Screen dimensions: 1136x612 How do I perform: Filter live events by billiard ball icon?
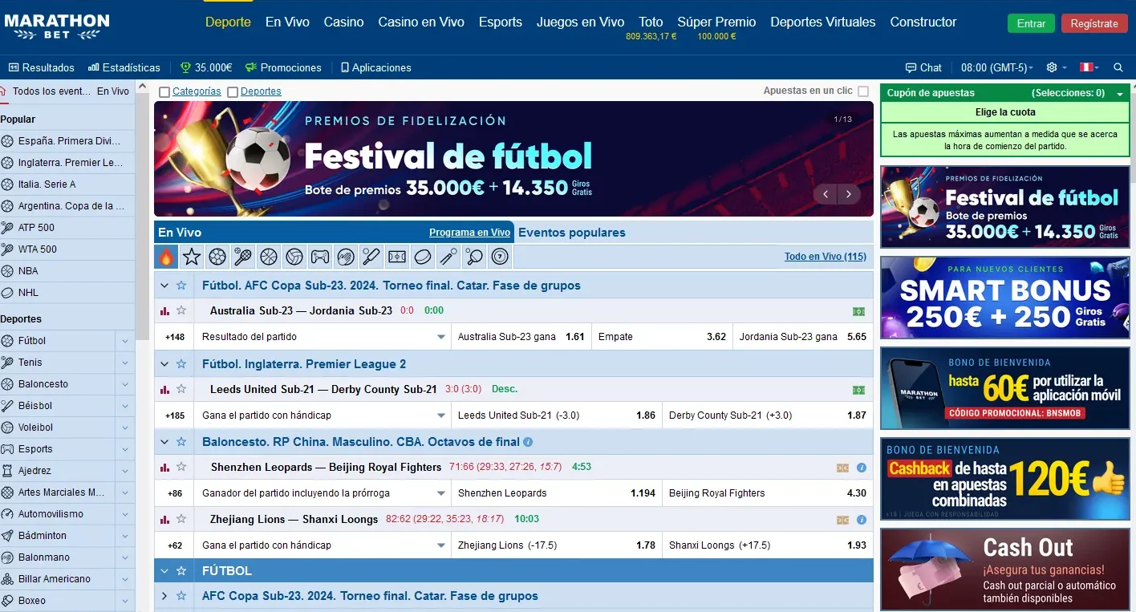[500, 257]
